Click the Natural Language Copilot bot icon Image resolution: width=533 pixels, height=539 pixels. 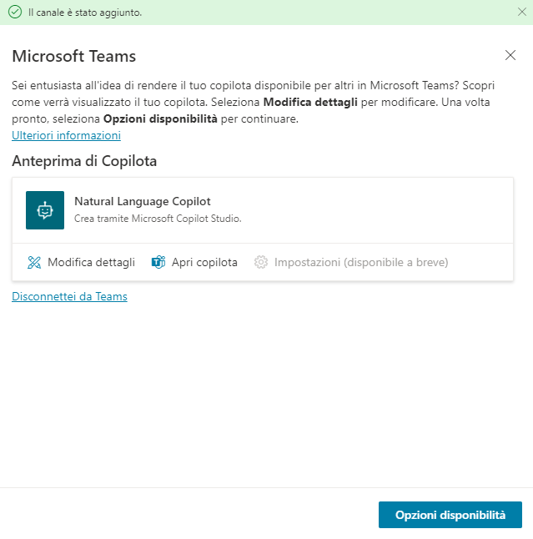point(45,210)
